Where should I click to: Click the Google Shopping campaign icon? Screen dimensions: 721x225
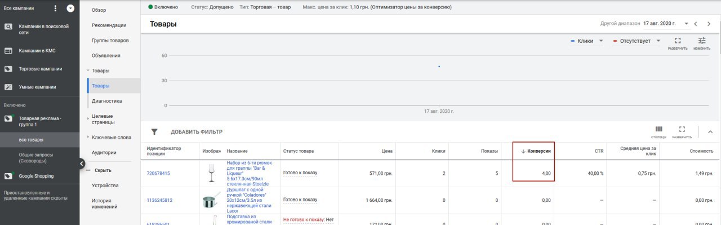tap(8, 176)
